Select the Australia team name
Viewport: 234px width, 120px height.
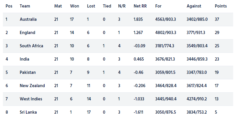(x=28, y=19)
